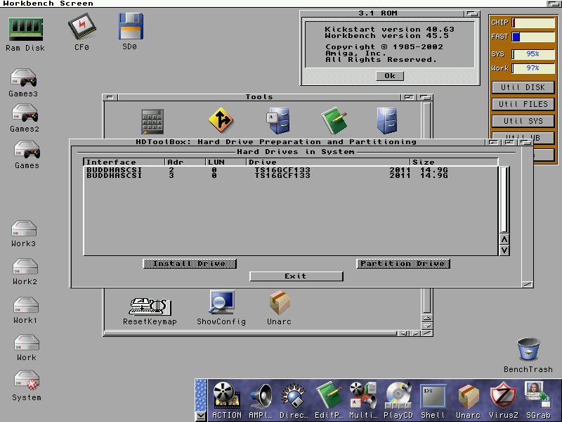
Task: Select BUDDHASCSI drive at address 2
Action: point(291,170)
